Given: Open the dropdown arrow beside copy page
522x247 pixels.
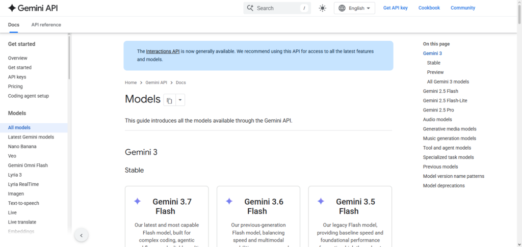Looking at the screenshot, I should (x=180, y=100).
